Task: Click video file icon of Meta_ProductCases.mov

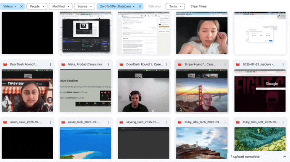Action: 63,64
